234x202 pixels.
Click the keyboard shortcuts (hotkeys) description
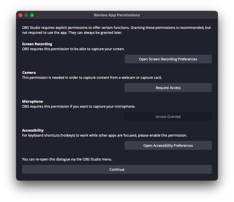click(104, 135)
